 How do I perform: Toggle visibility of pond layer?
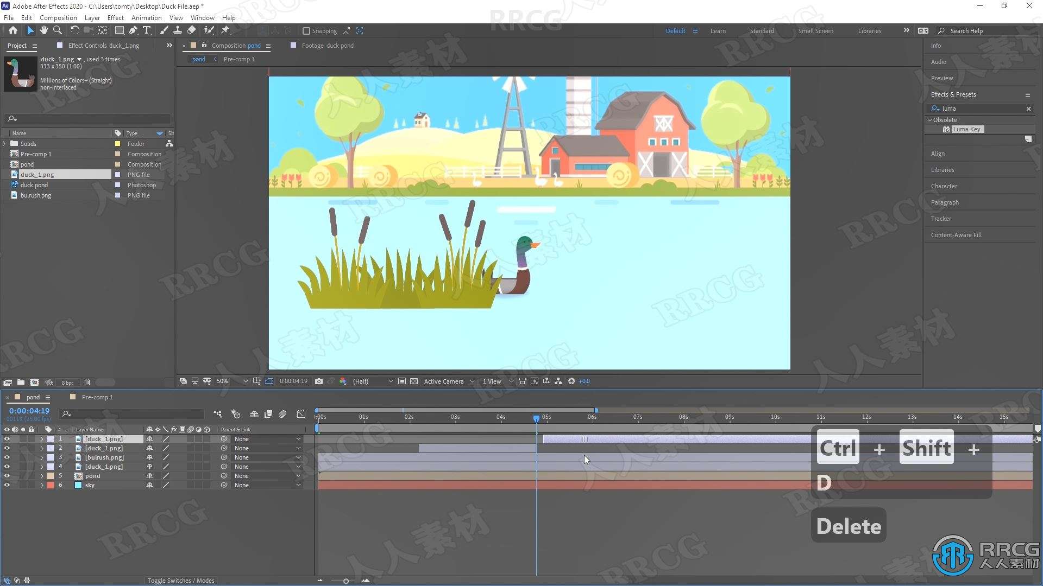(x=6, y=476)
